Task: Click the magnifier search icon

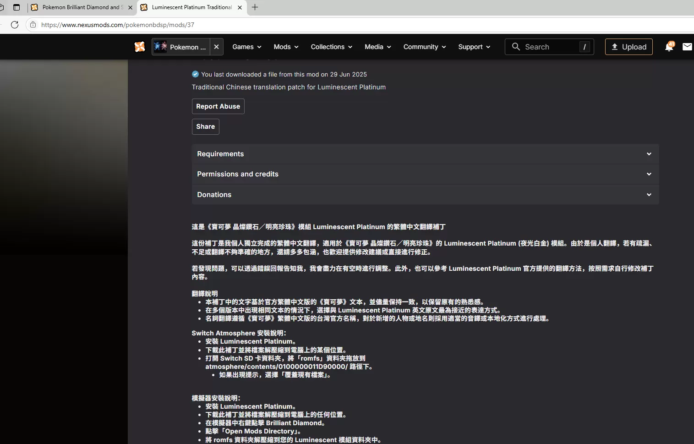Action: point(516,47)
